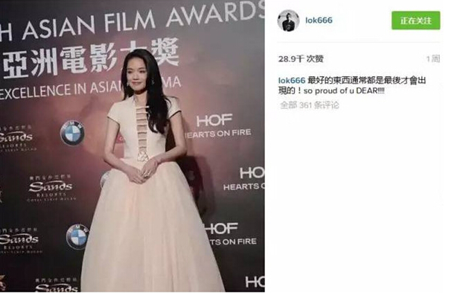Open the lok666 profile avatar
This screenshot has width=451, height=293.
pos(288,20)
